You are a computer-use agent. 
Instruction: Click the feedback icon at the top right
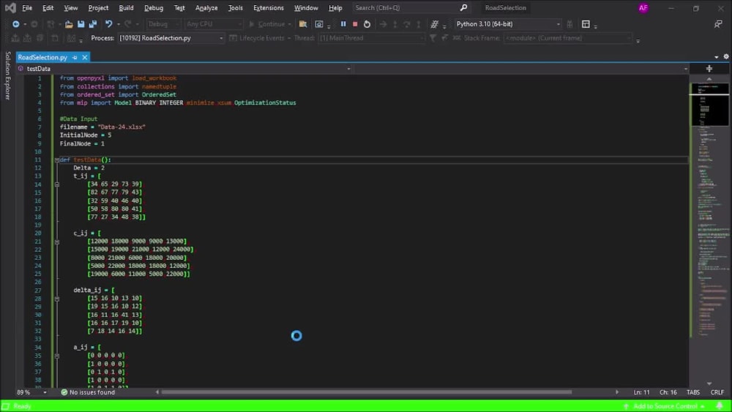coord(718,24)
